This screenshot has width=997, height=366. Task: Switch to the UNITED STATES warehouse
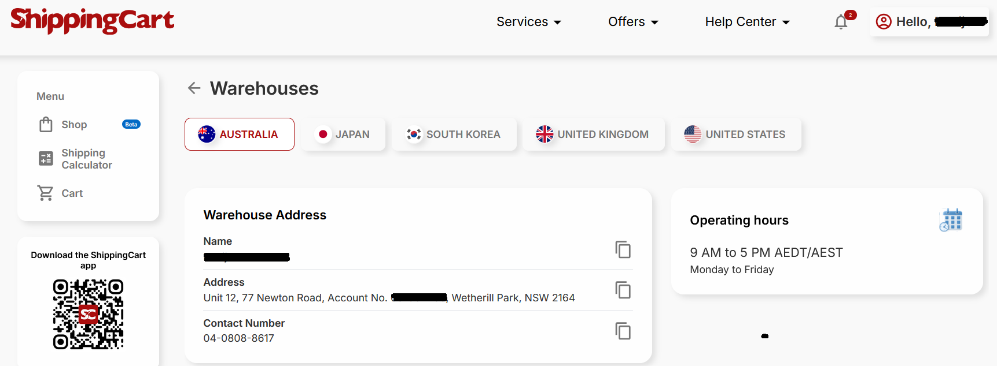click(736, 134)
